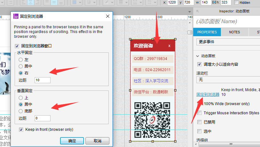This screenshot has height=147, width=260.
Task: Toggle 调整大小以适合内容 checkbox
Action: point(200,64)
